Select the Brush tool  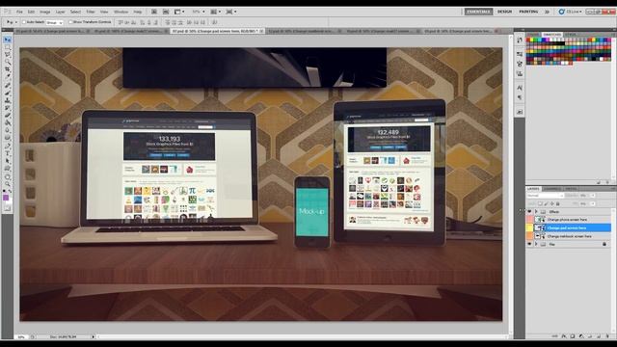click(7, 93)
